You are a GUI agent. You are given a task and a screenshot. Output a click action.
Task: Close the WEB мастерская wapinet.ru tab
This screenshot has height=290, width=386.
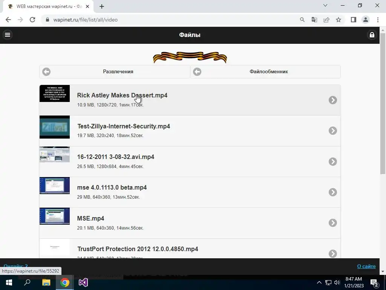(x=87, y=7)
